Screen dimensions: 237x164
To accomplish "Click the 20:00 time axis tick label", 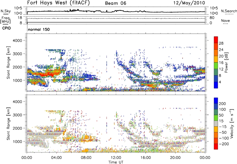I will tap(175, 158).
